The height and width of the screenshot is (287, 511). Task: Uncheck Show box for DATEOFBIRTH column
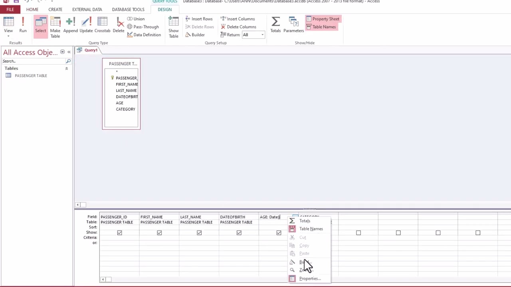coord(239,233)
